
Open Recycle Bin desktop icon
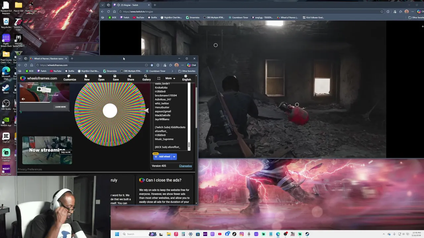point(6,23)
